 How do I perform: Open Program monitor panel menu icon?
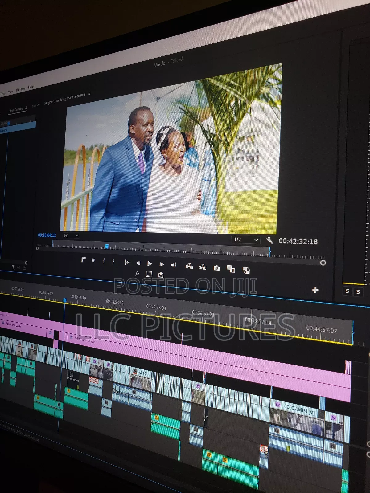pyautogui.click(x=90, y=93)
